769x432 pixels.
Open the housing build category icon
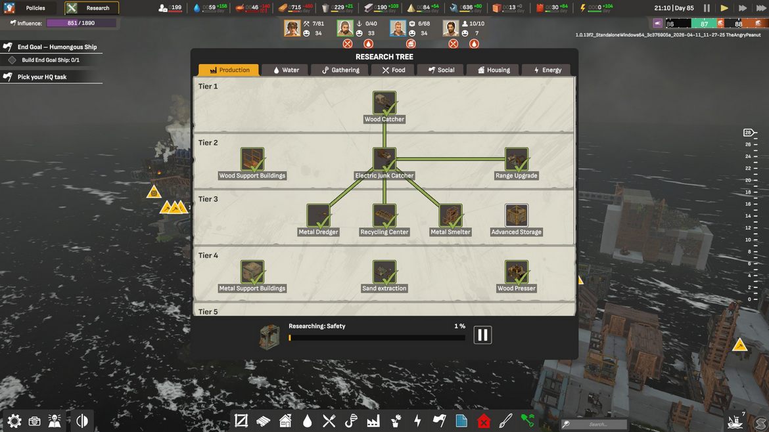tap(285, 421)
